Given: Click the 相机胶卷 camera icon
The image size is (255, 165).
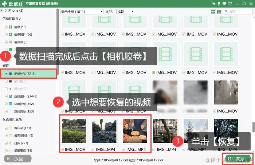Looking at the screenshot, I should tap(11, 74).
